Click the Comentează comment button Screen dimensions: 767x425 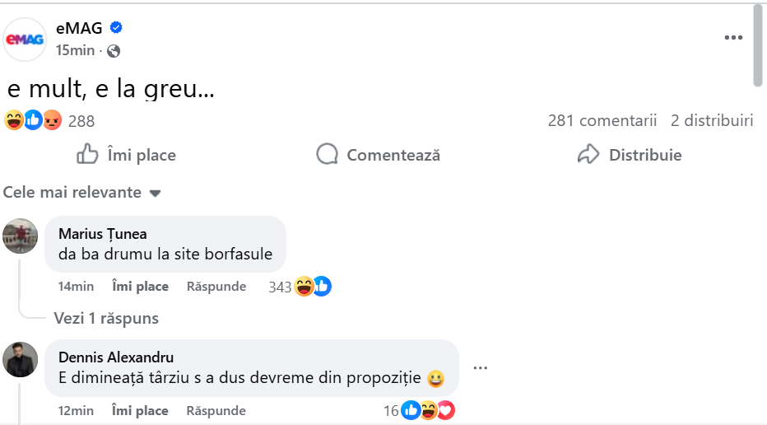[x=379, y=155]
